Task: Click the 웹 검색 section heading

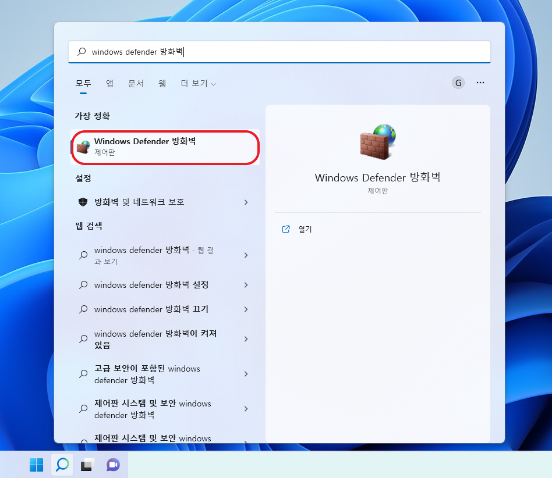Action: coord(89,226)
